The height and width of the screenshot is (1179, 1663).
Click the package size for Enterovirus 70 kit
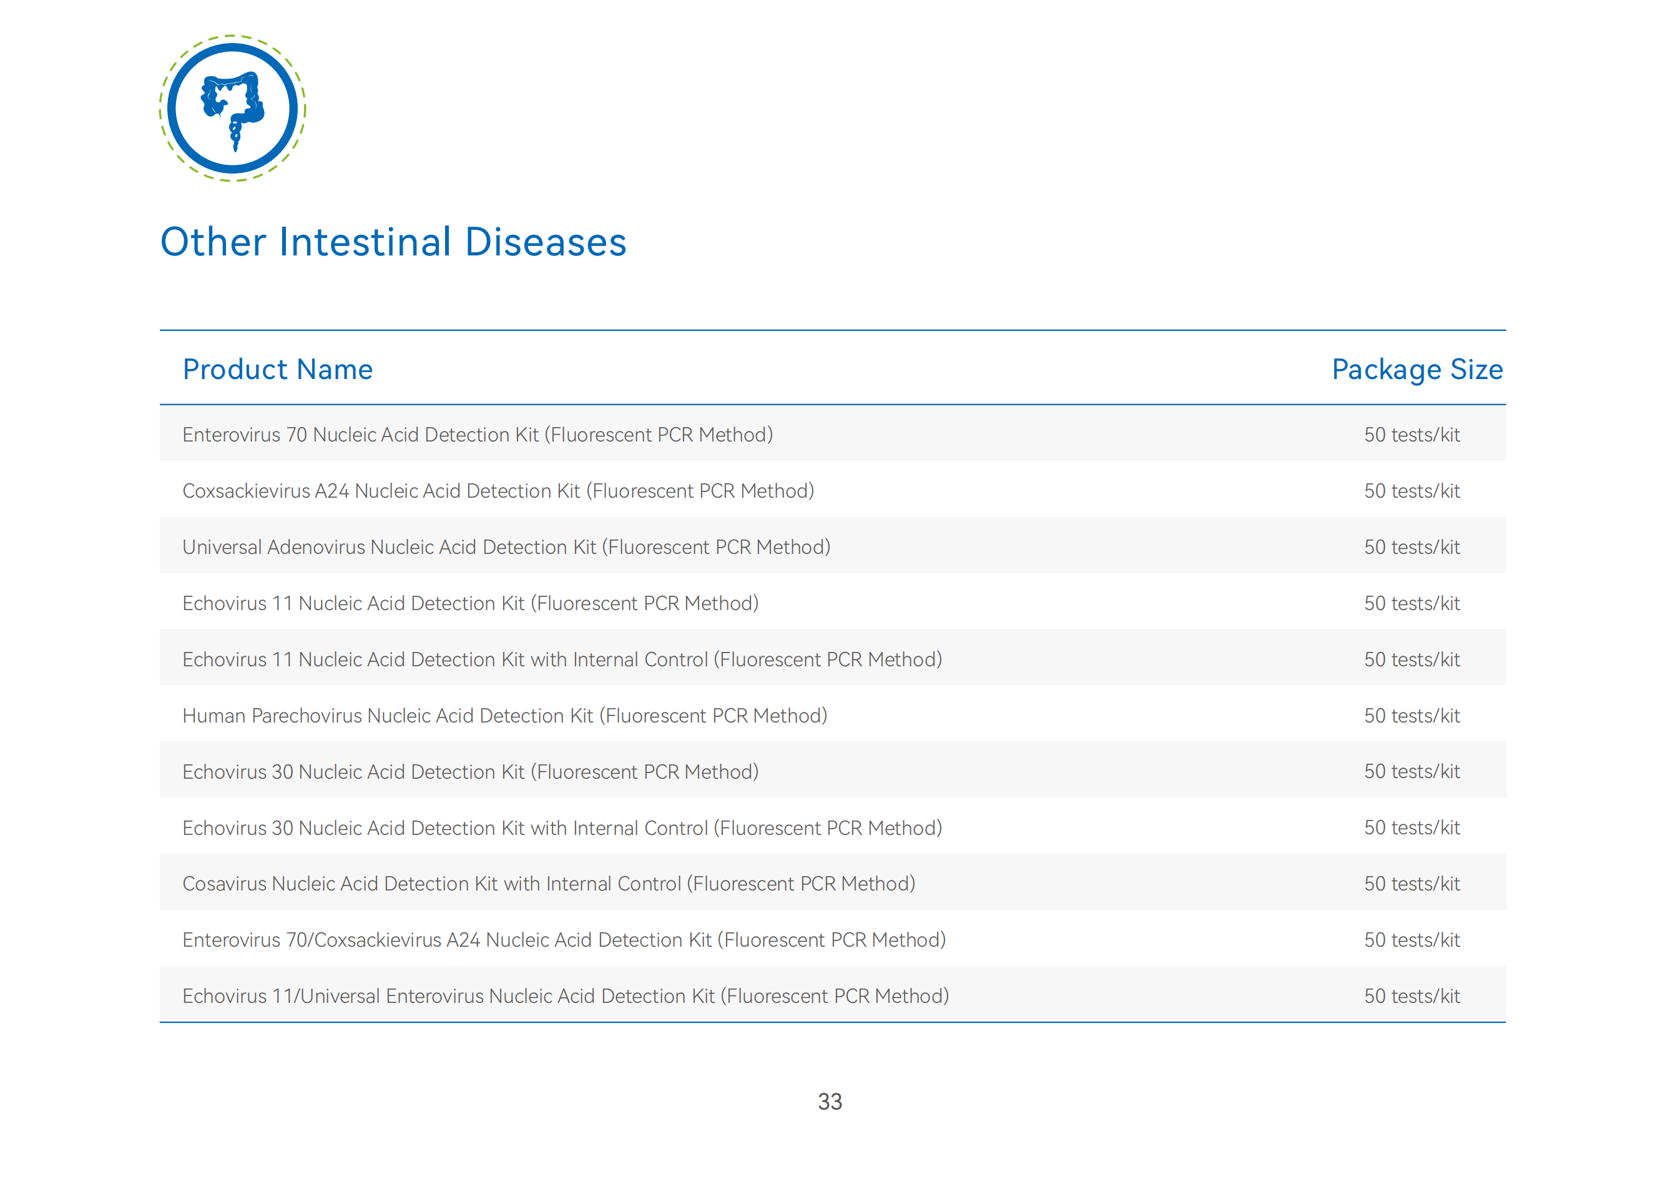click(1412, 434)
